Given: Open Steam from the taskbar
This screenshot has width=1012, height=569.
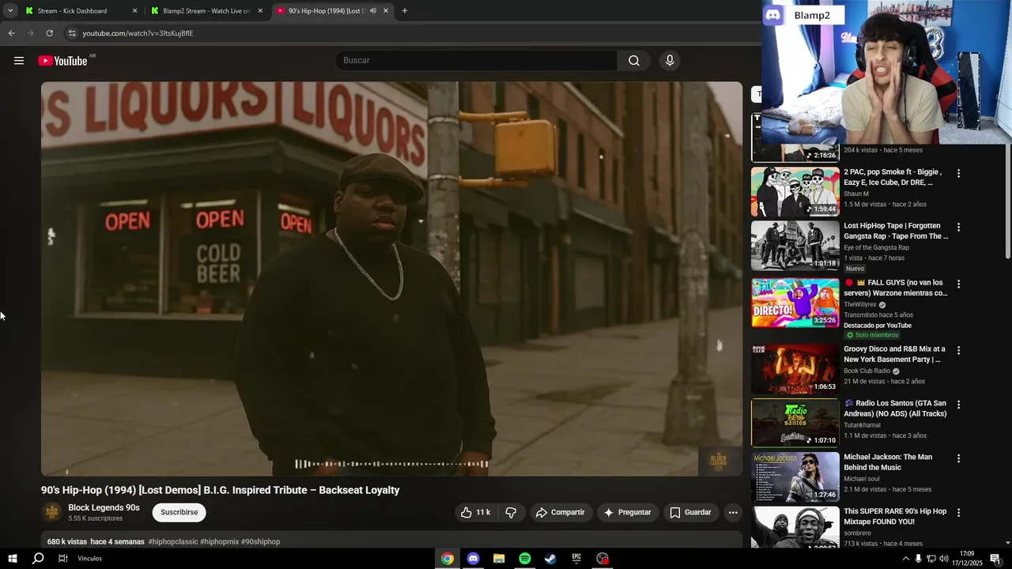Looking at the screenshot, I should (550, 559).
